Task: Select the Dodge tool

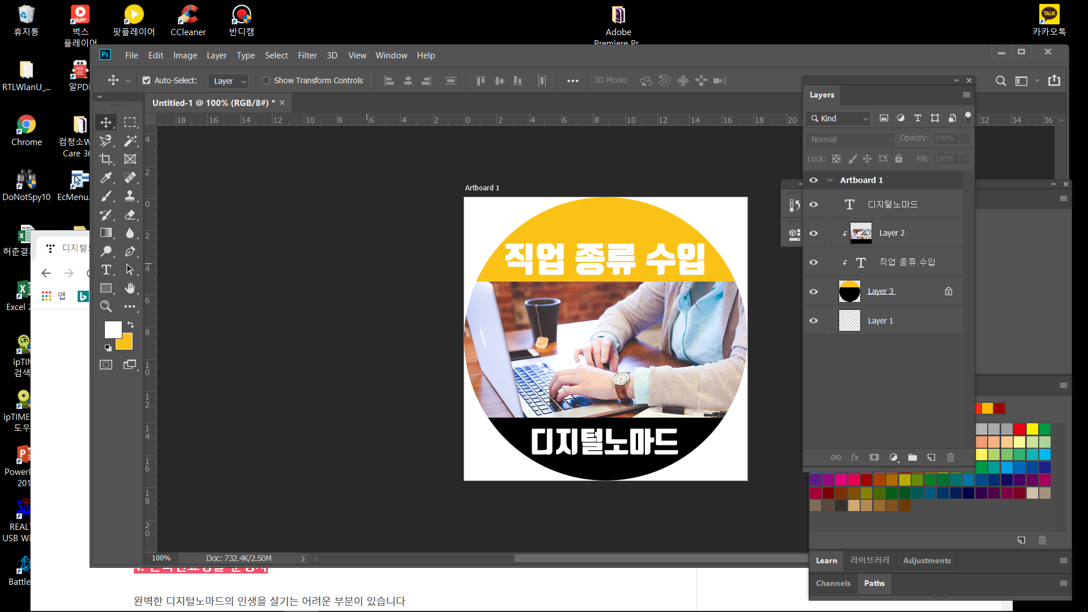Action: 106,251
